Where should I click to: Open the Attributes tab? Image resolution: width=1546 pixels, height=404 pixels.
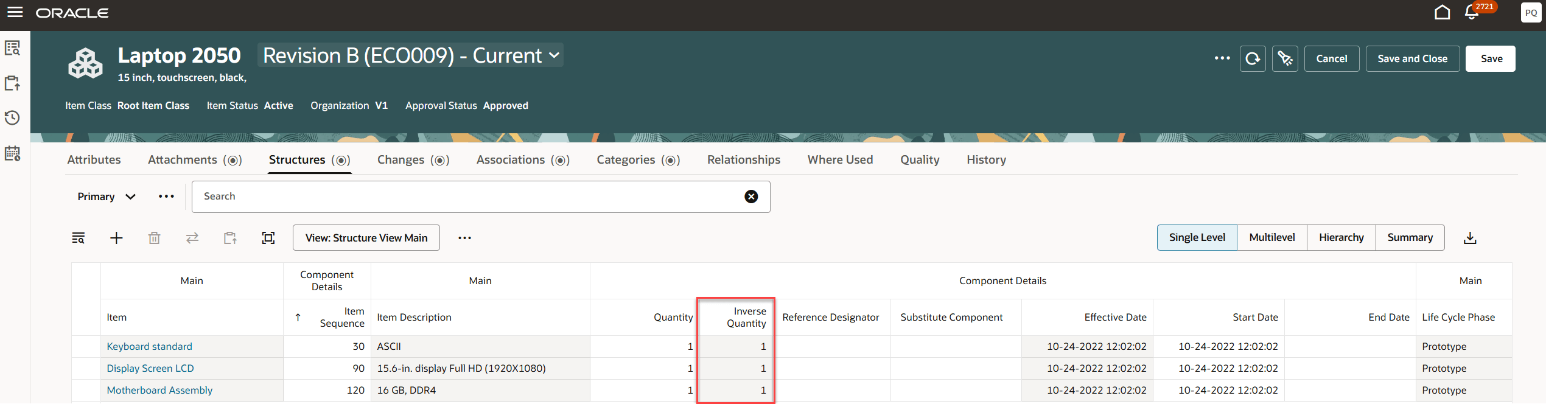[94, 159]
